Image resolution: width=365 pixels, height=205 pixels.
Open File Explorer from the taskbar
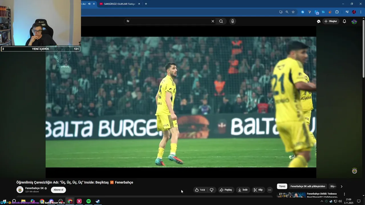point(23,201)
